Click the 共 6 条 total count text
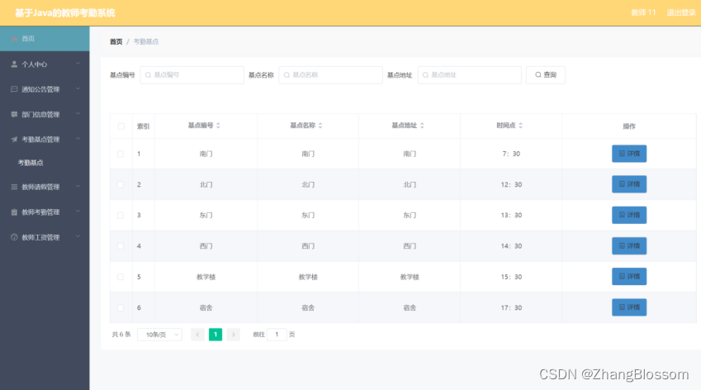701x390 pixels. pos(121,335)
